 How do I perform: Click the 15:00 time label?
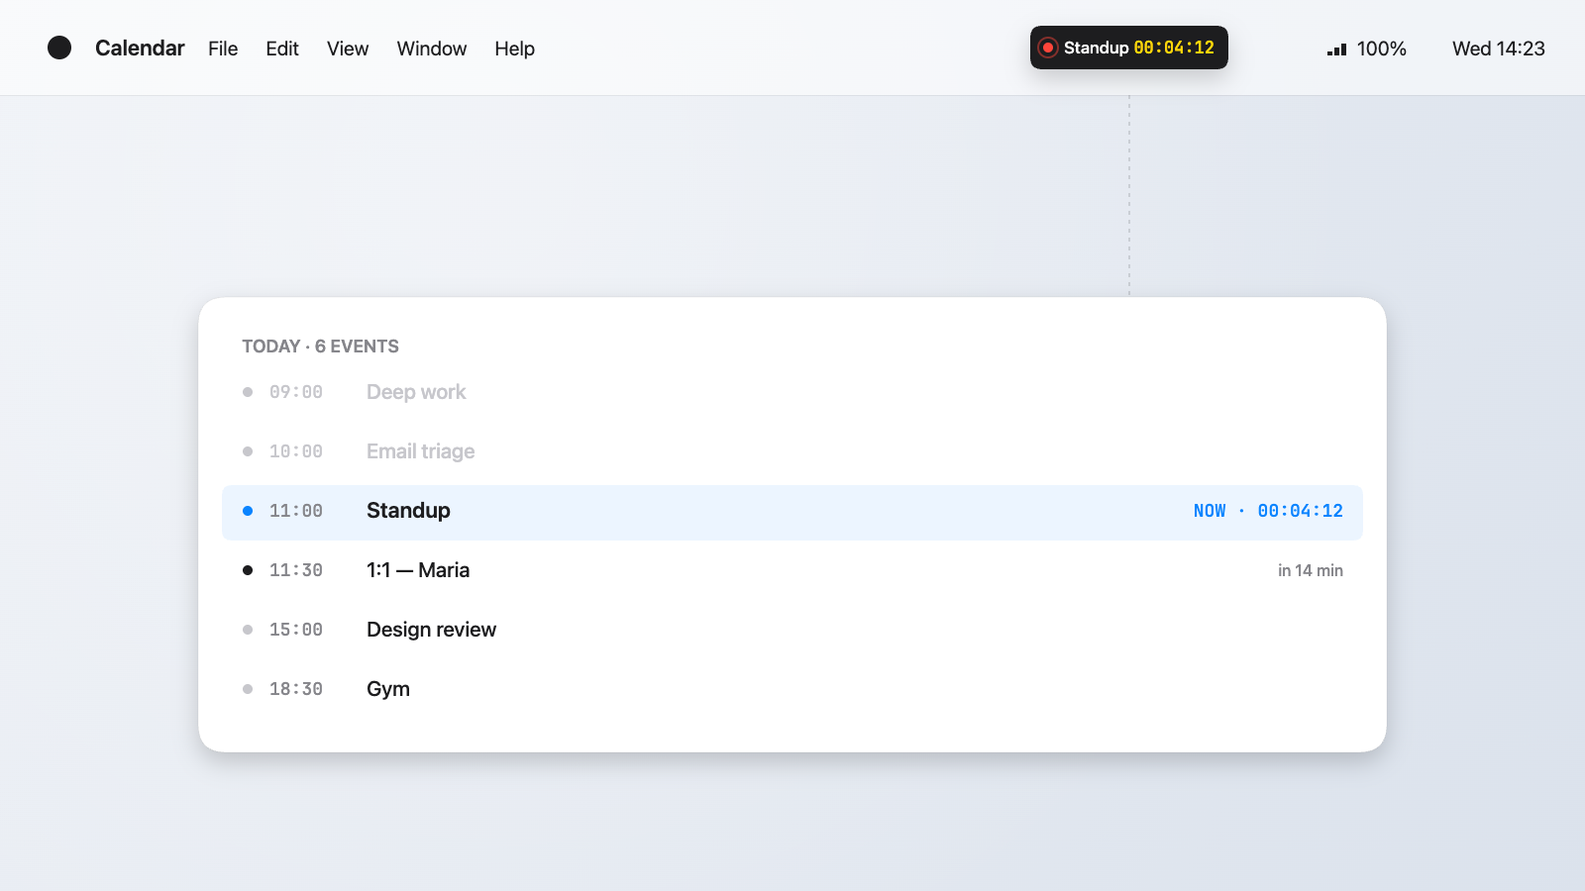[296, 630]
